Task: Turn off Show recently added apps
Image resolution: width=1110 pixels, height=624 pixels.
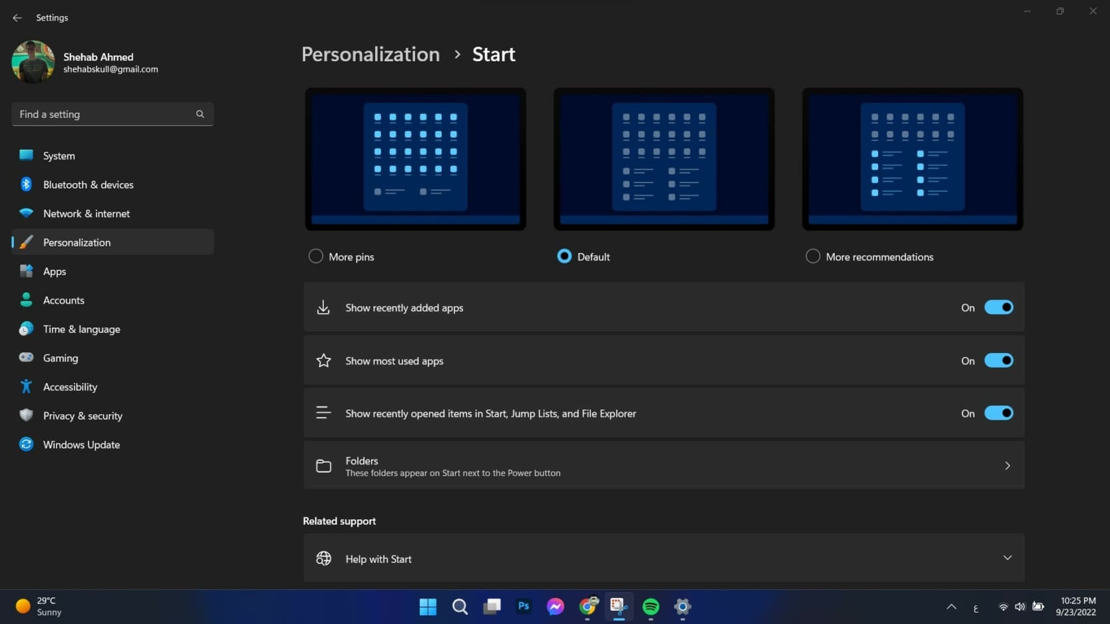Action: (999, 307)
